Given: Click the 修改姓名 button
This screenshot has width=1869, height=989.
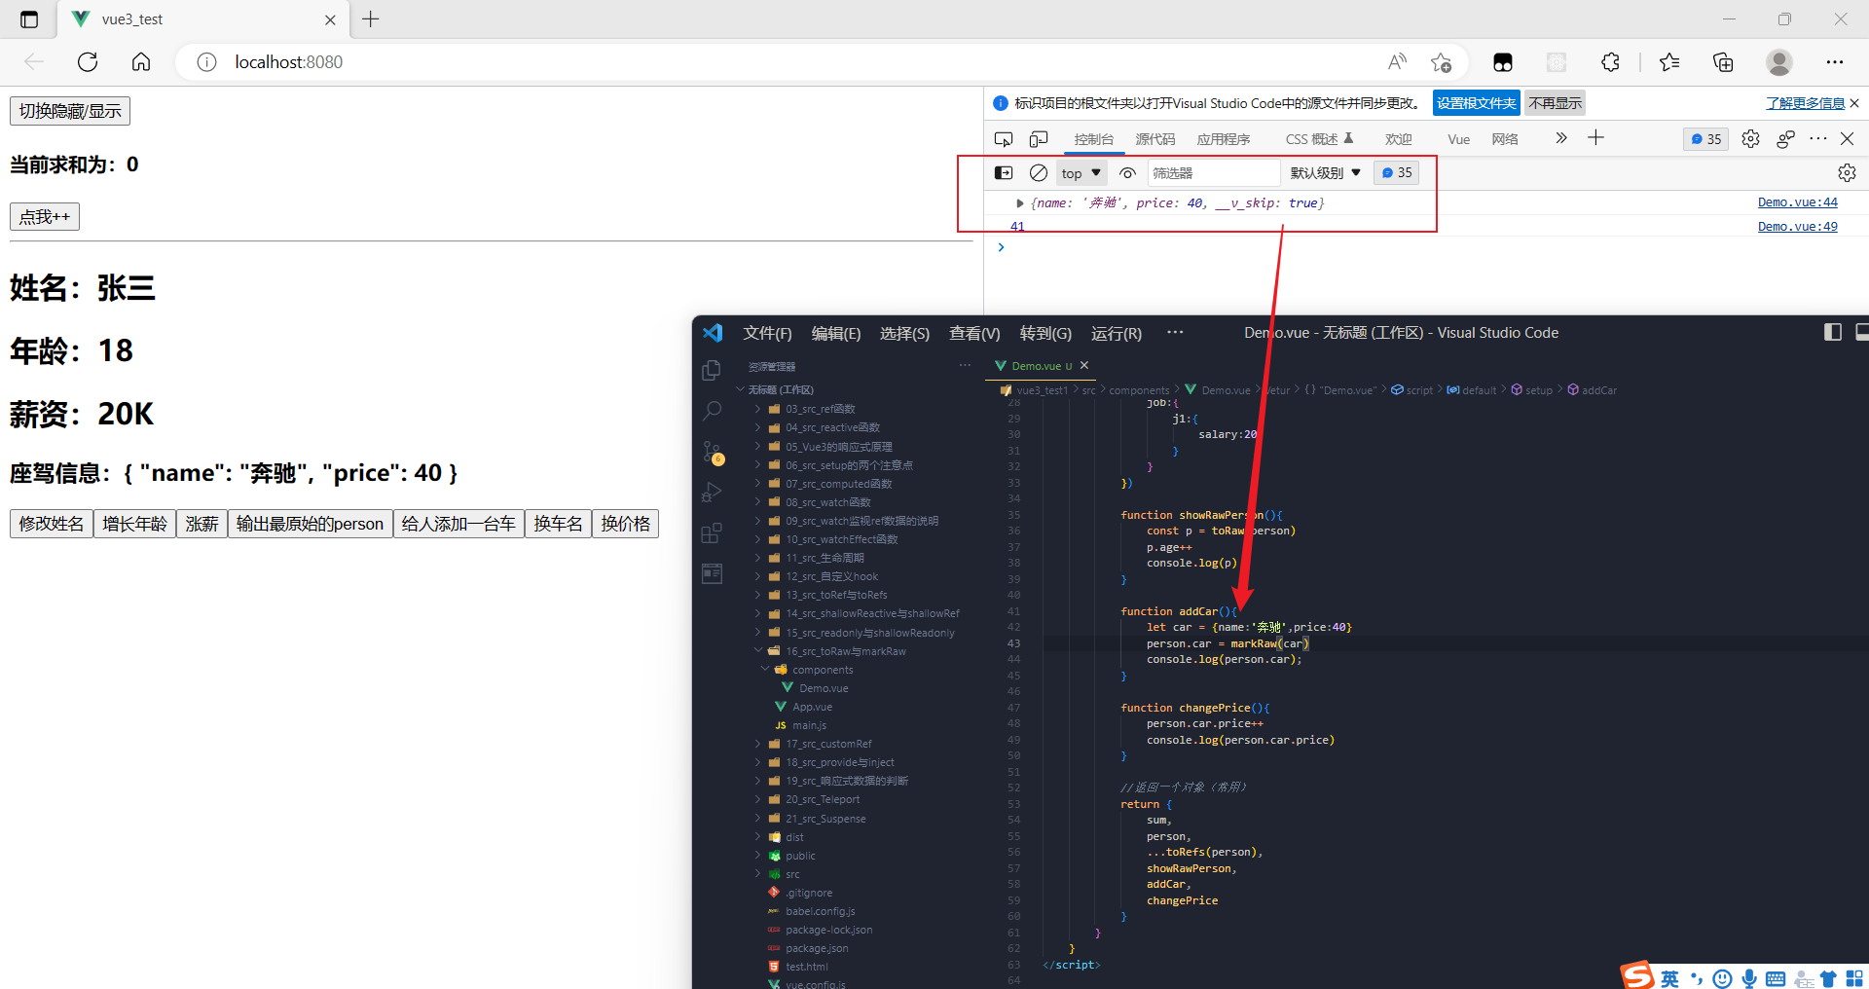Looking at the screenshot, I should point(52,524).
